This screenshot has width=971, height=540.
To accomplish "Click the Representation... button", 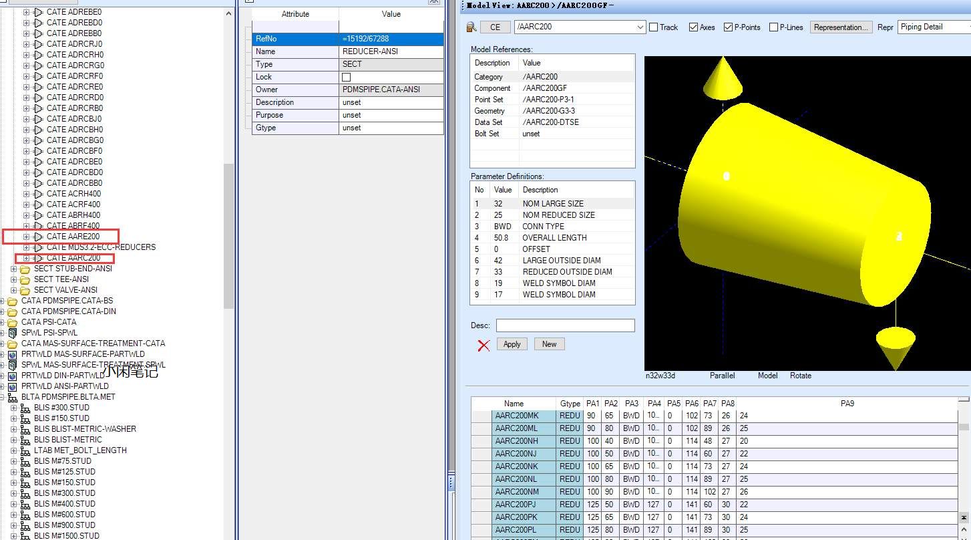I will coord(841,27).
